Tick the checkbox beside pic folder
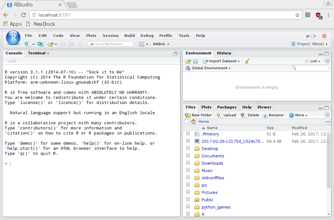The width and height of the screenshot is (334, 220). (188, 184)
